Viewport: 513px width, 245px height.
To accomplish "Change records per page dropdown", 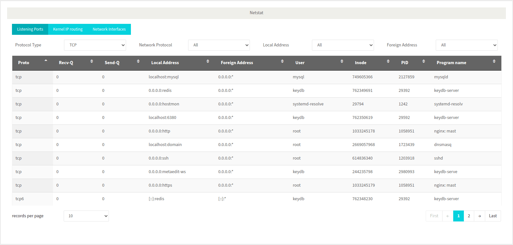I will pyautogui.click(x=86, y=216).
